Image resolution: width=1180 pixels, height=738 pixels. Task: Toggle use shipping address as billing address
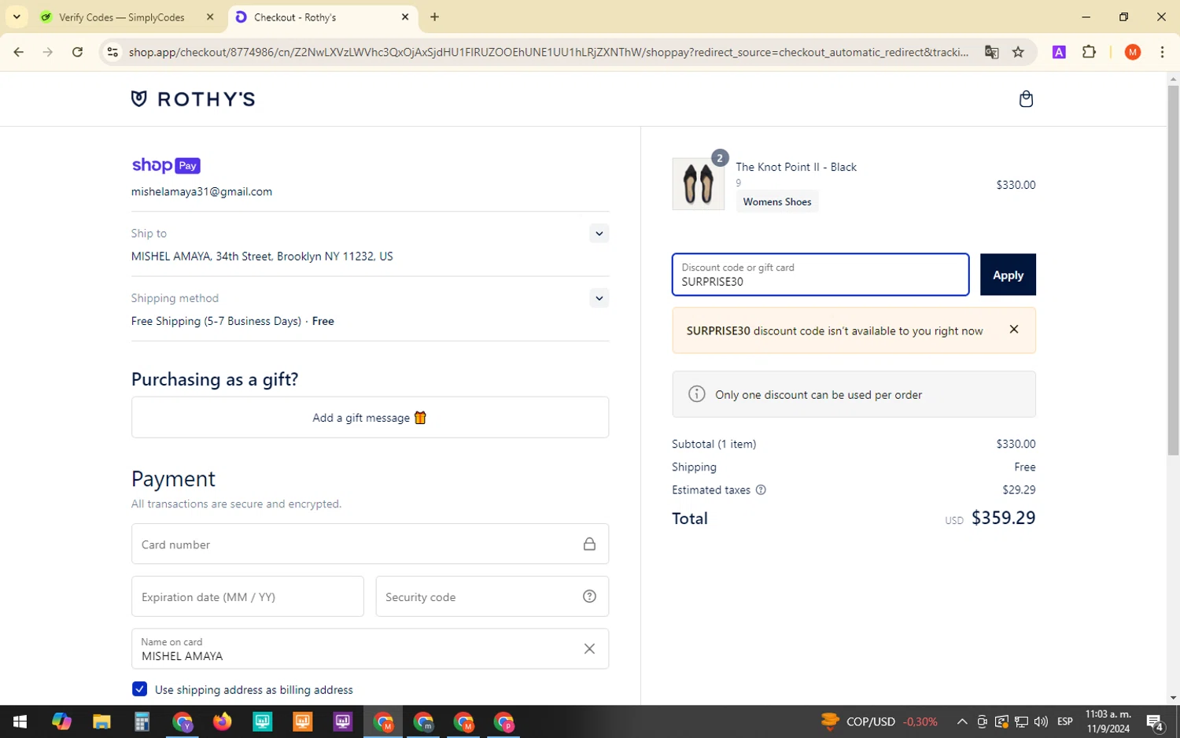(139, 689)
